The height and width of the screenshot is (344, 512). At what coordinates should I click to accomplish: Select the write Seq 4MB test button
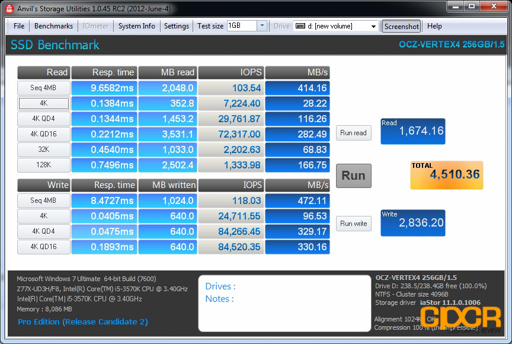pos(43,200)
